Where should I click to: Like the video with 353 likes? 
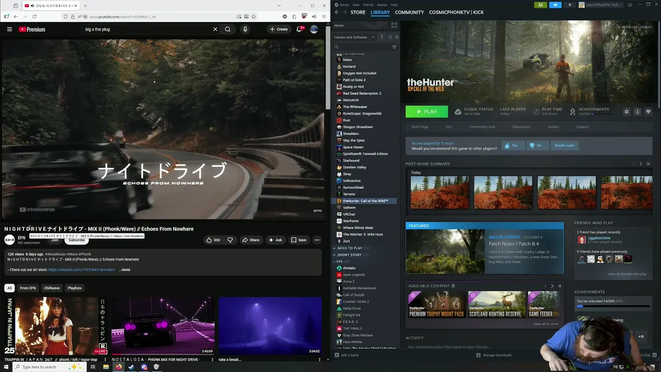tap(213, 240)
